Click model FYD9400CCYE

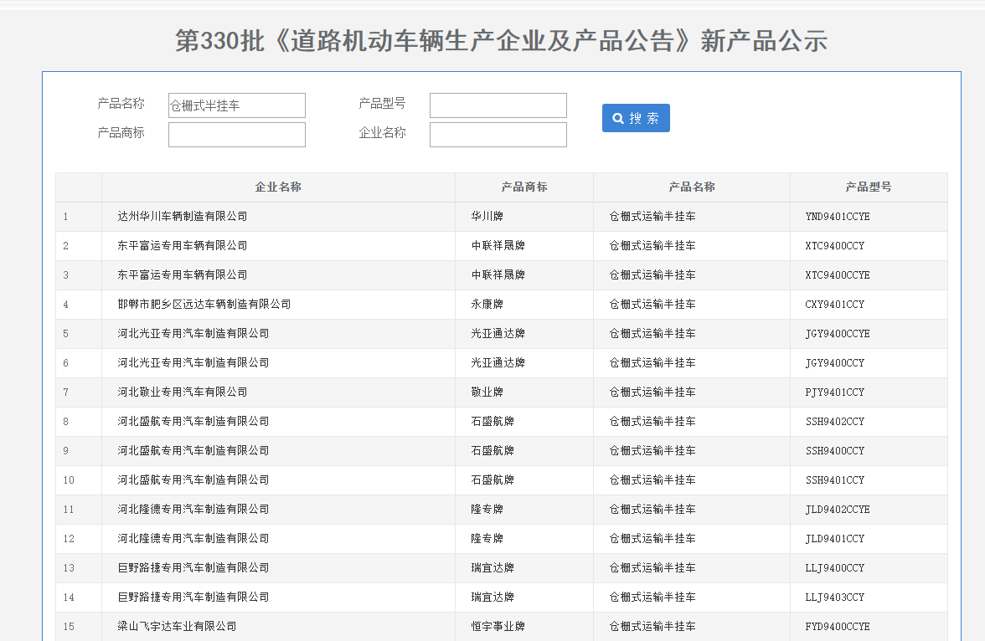838,627
